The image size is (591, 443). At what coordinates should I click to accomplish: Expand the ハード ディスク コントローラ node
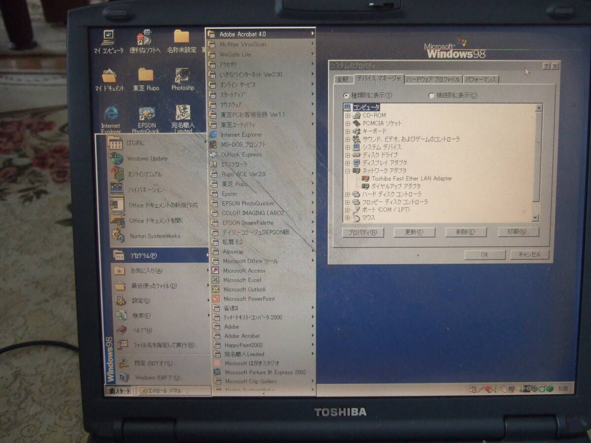tap(348, 194)
